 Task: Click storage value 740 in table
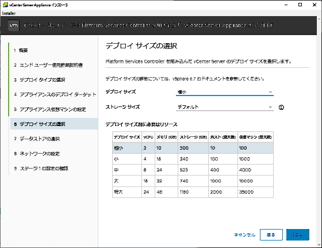(x=184, y=181)
